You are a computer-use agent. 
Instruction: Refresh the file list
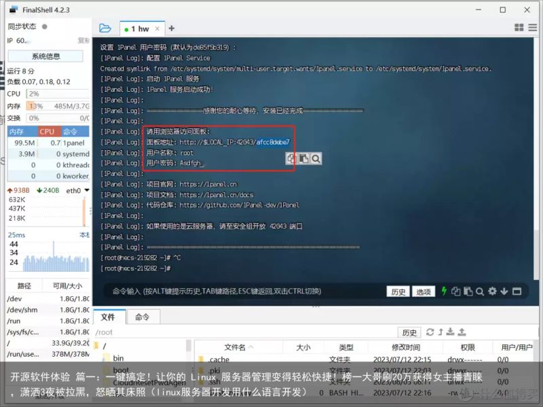(x=430, y=332)
